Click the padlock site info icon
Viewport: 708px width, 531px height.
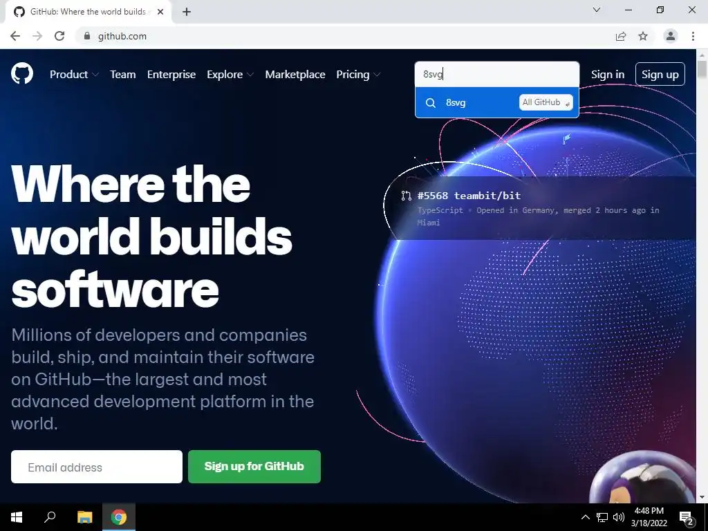pyautogui.click(x=87, y=36)
